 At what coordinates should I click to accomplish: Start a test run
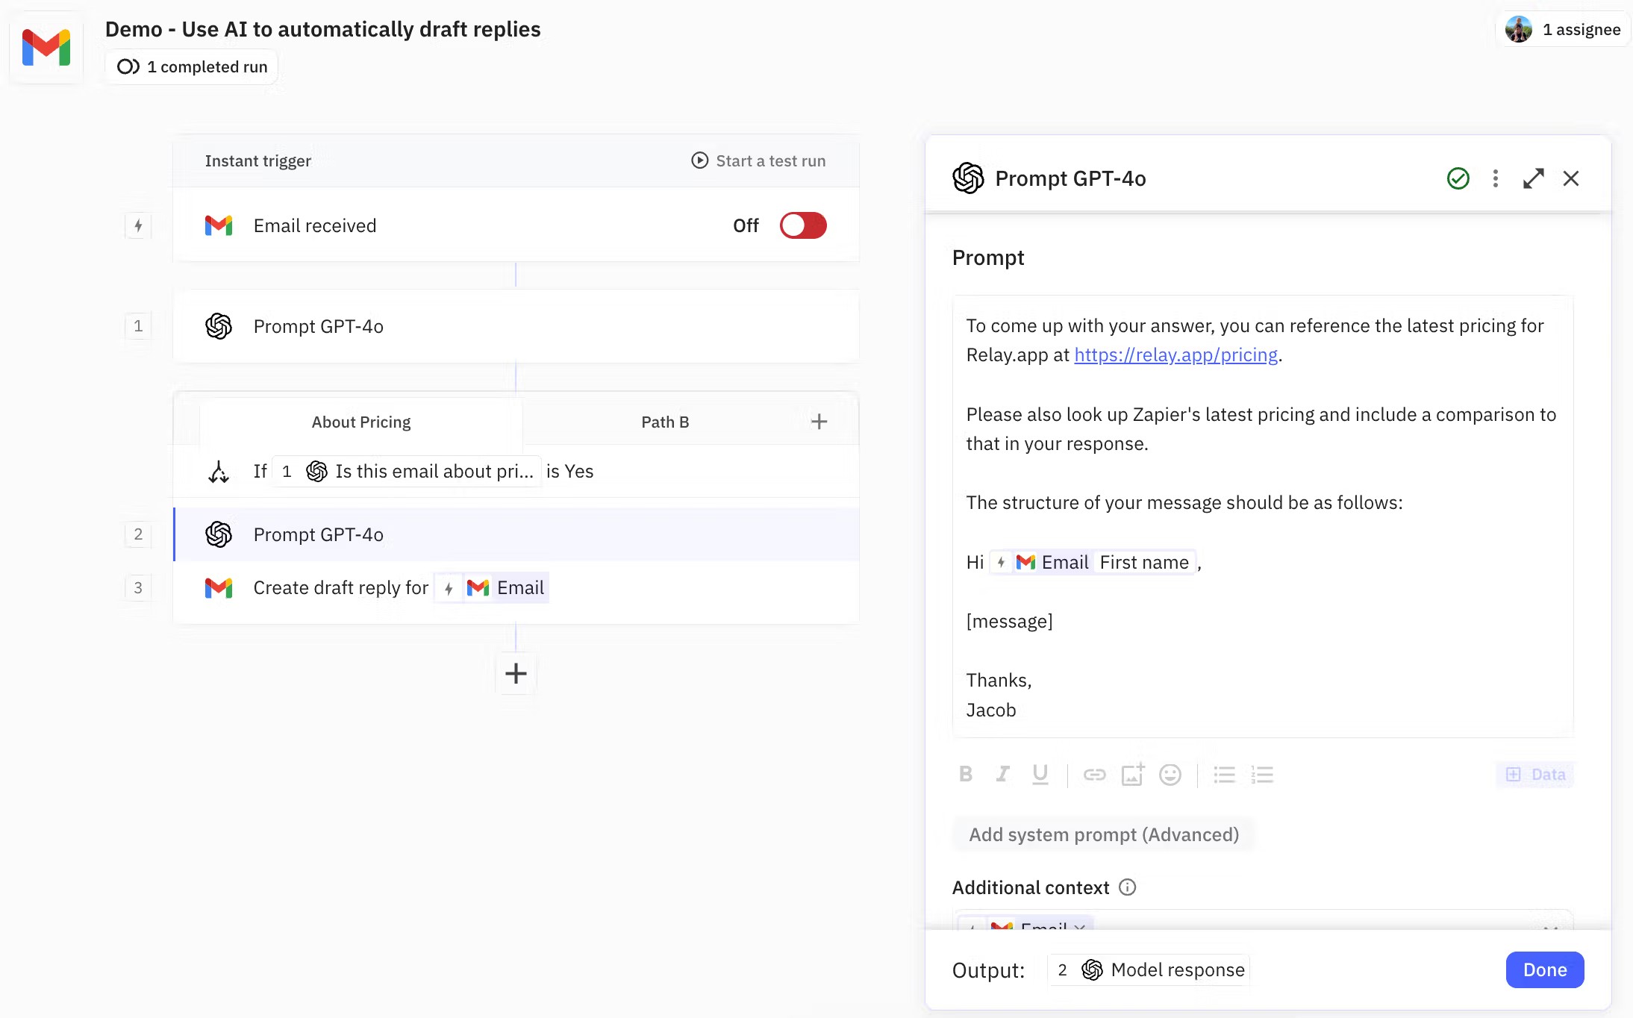758,161
